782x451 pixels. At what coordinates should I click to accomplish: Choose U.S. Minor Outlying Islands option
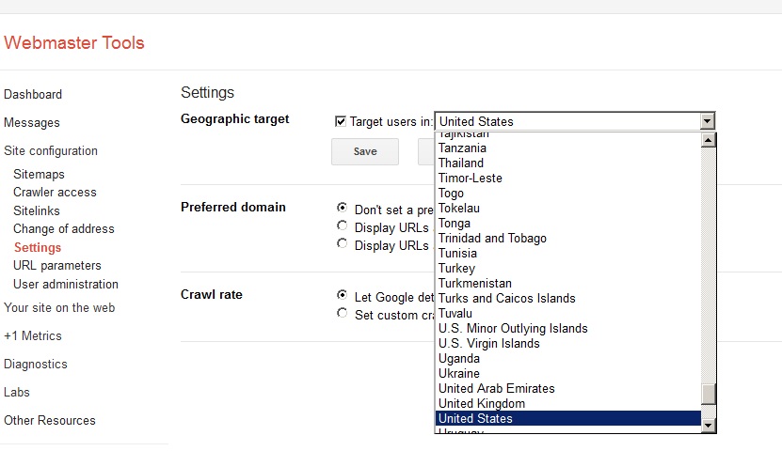[x=568, y=328]
